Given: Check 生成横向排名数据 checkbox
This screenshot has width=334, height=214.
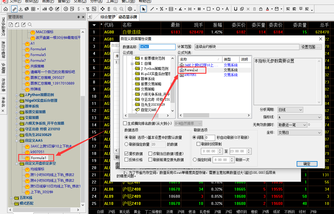Looking at the screenshot, I should tap(125, 123).
